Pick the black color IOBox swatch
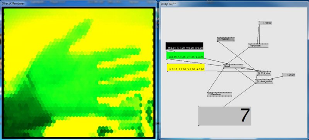This screenshot has width=309, height=140. coord(185,46)
